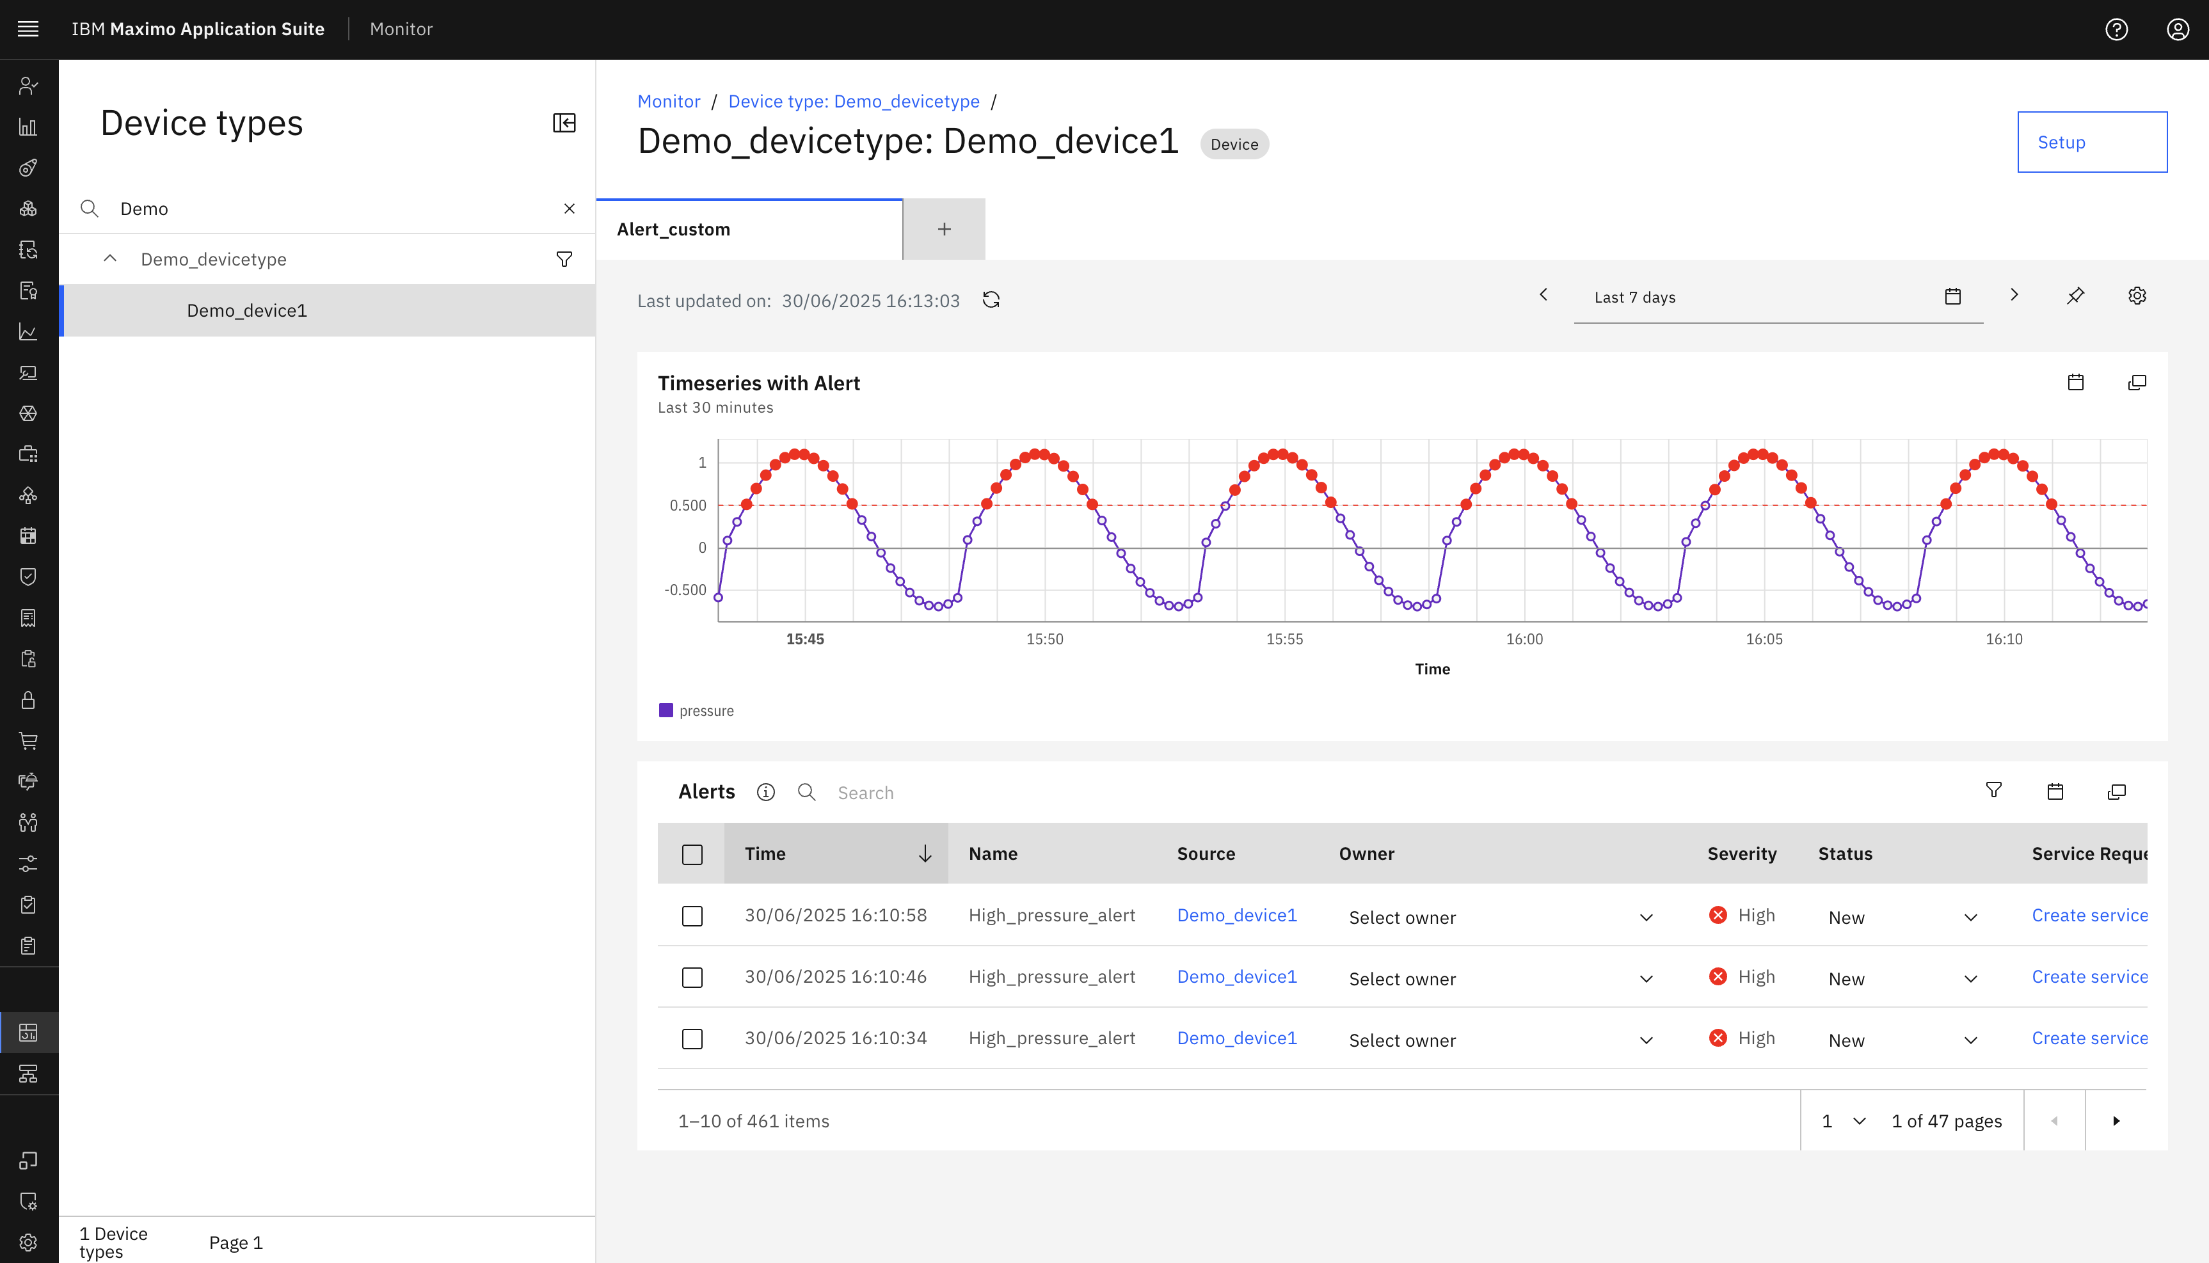
Task: Open owner dropdown for 16:10:34 alert
Action: tap(1501, 1040)
